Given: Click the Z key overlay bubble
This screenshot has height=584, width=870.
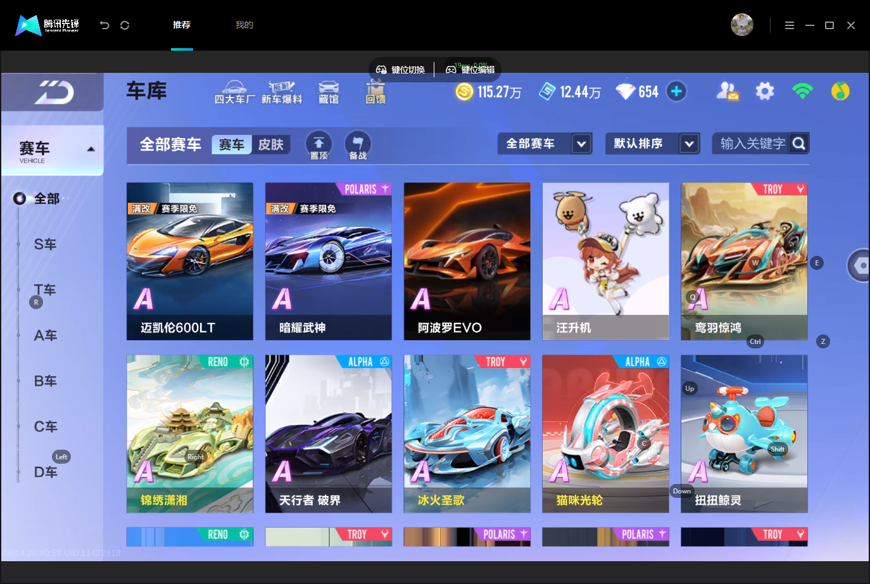Looking at the screenshot, I should 823,341.
